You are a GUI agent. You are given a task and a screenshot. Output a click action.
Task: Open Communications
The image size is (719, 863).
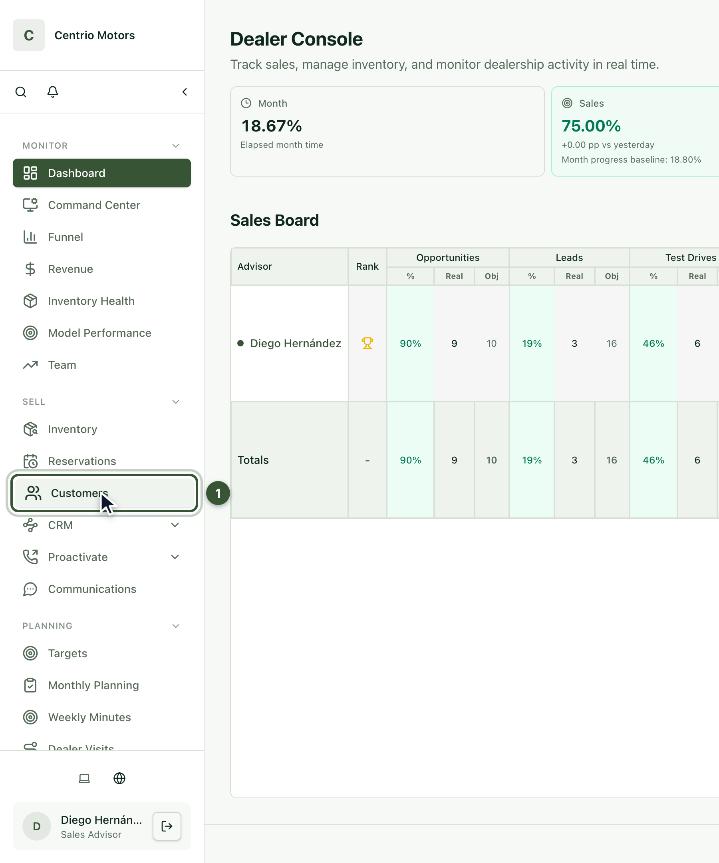point(102,589)
